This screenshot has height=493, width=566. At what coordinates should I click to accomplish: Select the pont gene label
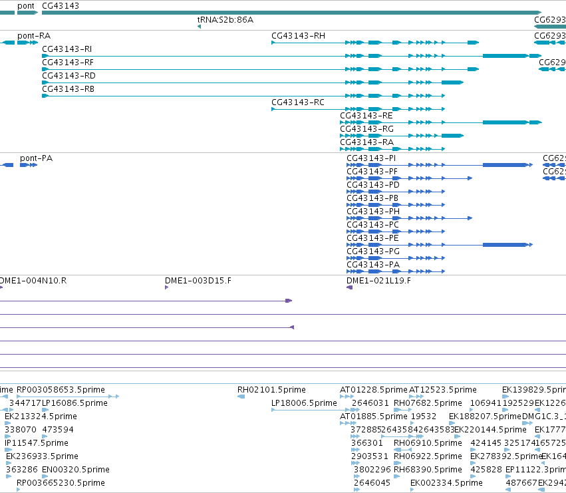coord(26,6)
